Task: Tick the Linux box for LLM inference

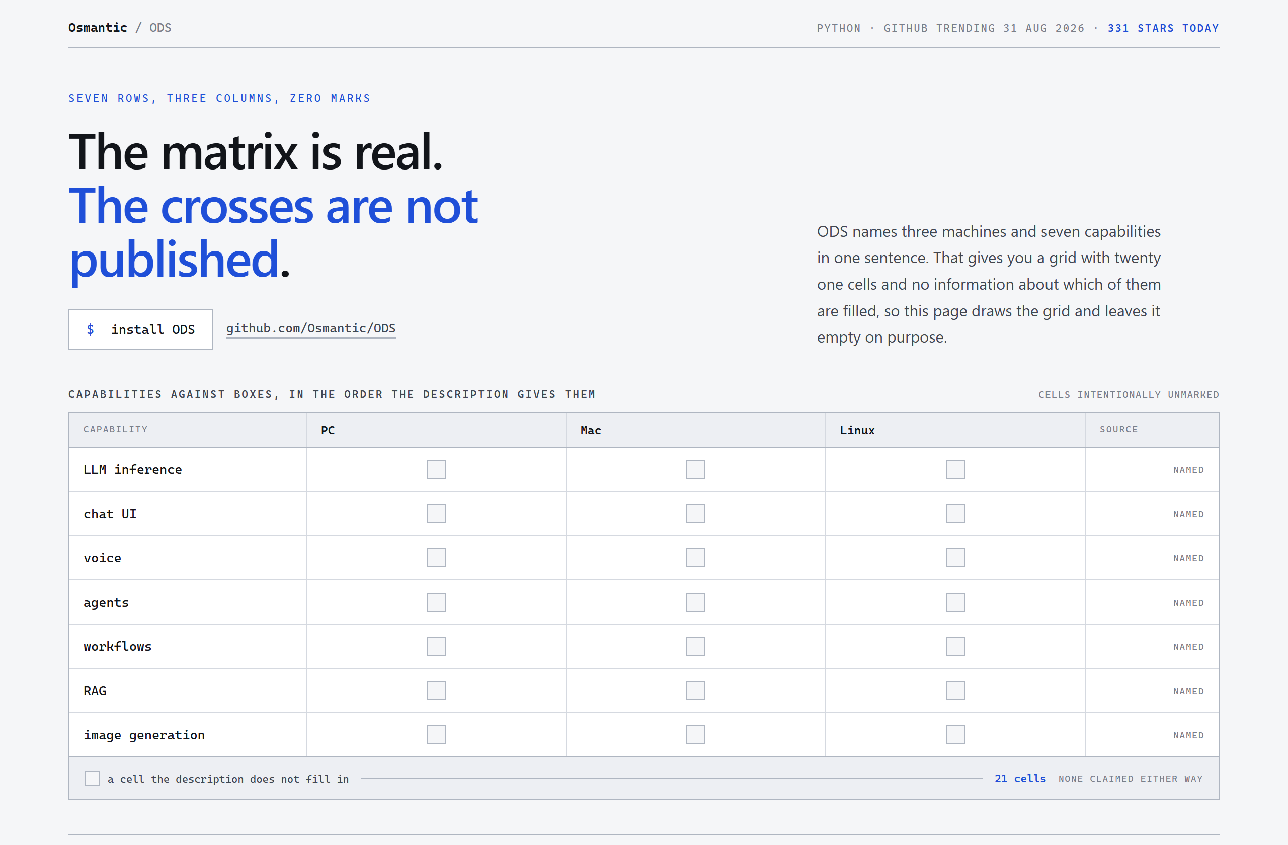Action: [x=955, y=469]
